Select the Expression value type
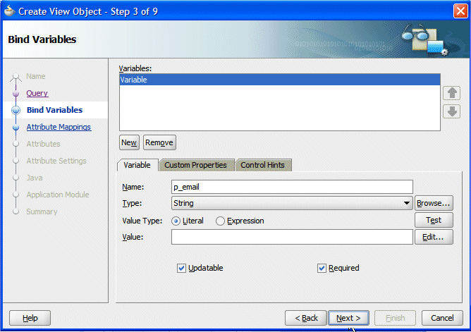This screenshot has height=332, width=471. click(220, 221)
